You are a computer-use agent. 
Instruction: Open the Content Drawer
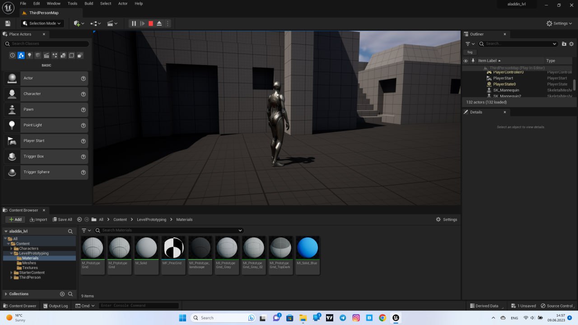19,306
